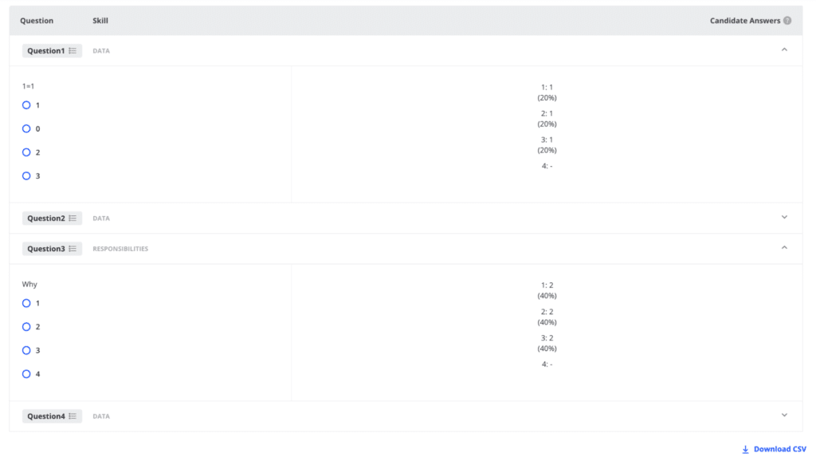Click the help icon next to Candidate Answers

click(787, 21)
